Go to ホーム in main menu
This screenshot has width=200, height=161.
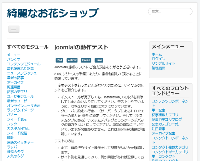pyautogui.click(x=157, y=54)
